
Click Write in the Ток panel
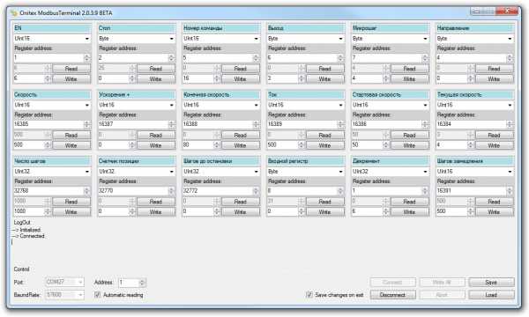tap(325, 145)
